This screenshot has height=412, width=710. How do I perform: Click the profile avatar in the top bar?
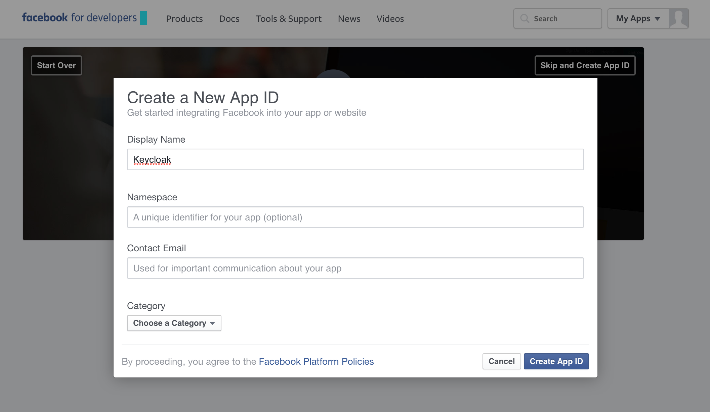[679, 19]
